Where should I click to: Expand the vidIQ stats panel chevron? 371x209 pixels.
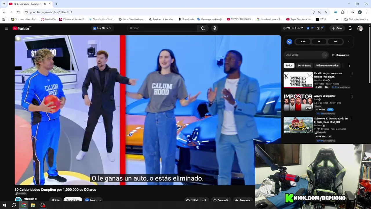point(348,42)
